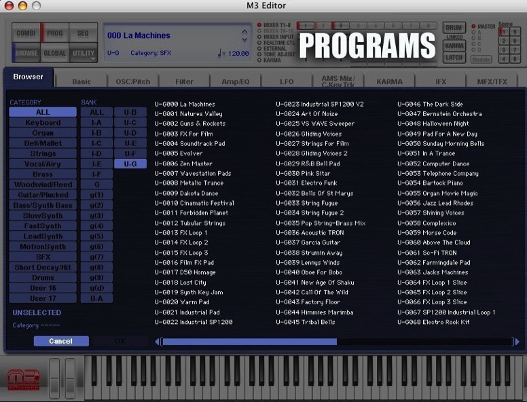
Task: Open the Amp/EQ tab
Action: 235,81
